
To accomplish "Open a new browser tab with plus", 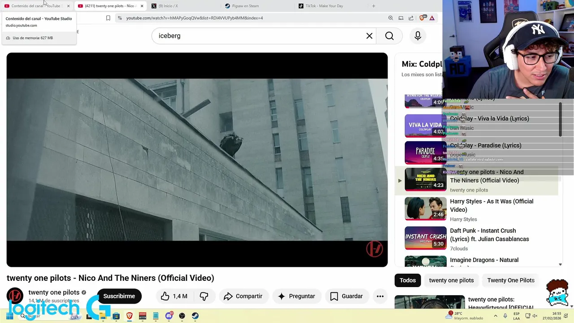I will (x=374, y=6).
